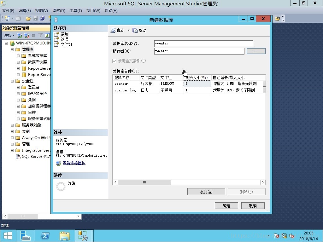Click the 所有者 input field
Screen dimensions: 323x242
point(199,51)
